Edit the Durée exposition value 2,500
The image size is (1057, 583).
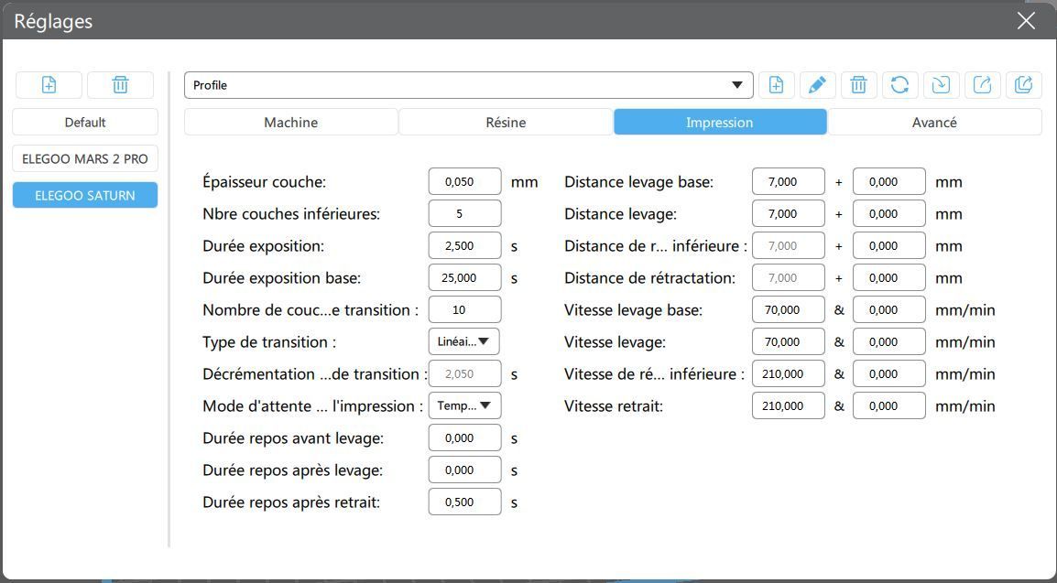[464, 245]
